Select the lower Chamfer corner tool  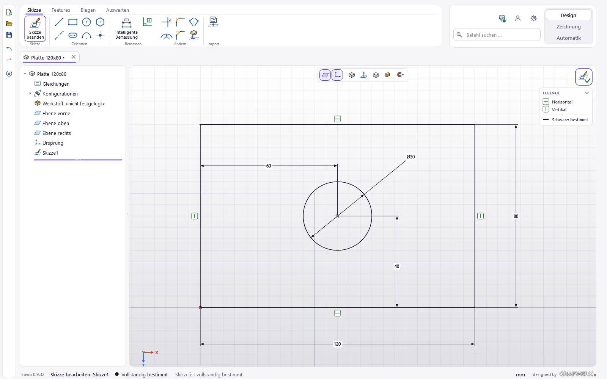point(180,36)
